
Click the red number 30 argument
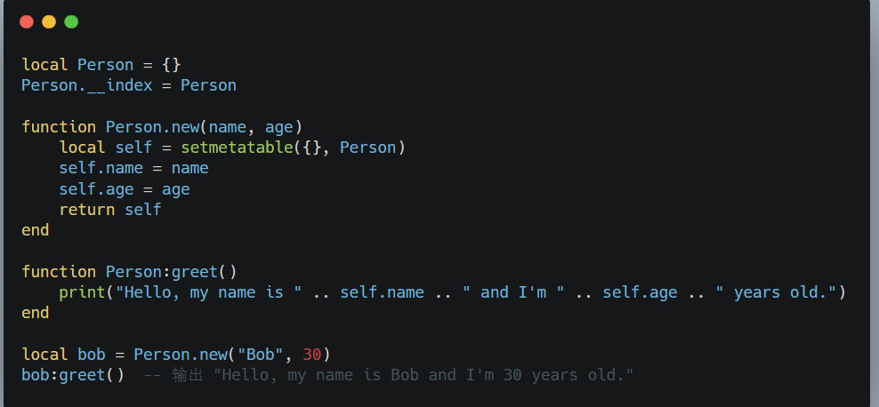click(311, 355)
